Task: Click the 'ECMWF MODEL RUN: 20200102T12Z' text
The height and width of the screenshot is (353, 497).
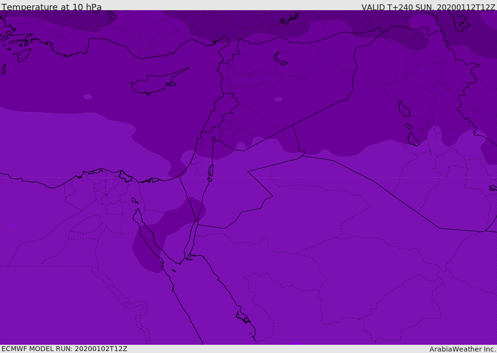Action: [65, 349]
